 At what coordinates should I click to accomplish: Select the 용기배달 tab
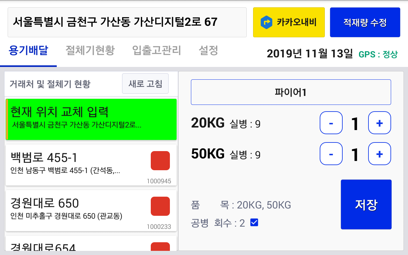[28, 50]
